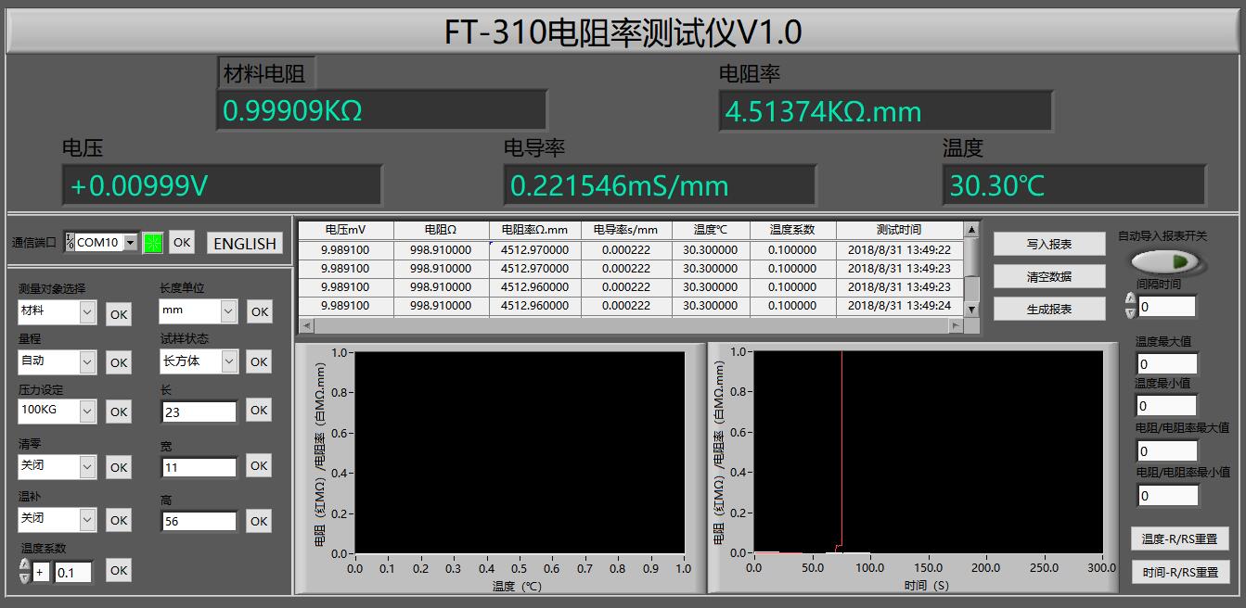This screenshot has width=1246, height=608.
Task: Expand the 试样状态 dropdown
Action: (x=228, y=361)
